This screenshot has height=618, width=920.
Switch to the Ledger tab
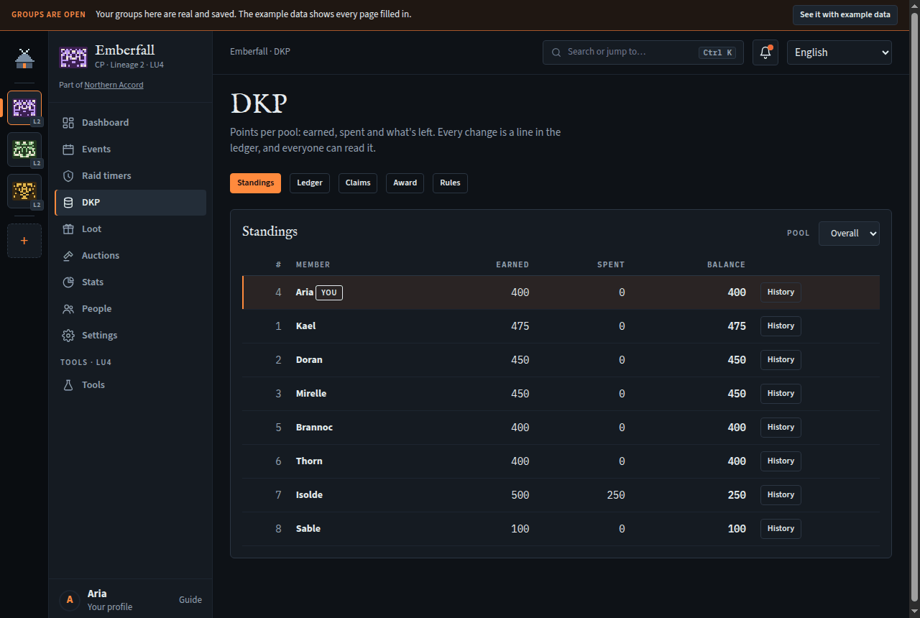[310, 183]
